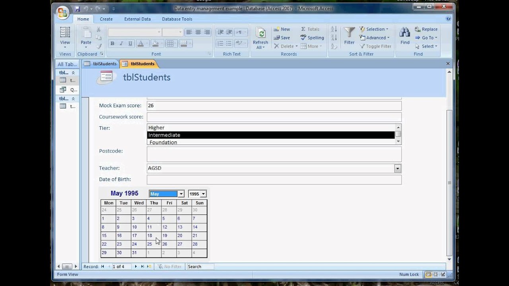Click the Save icon in Quick Access toolbar
The image size is (509, 286).
[78, 8]
